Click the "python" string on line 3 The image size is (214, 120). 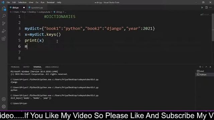(73, 29)
